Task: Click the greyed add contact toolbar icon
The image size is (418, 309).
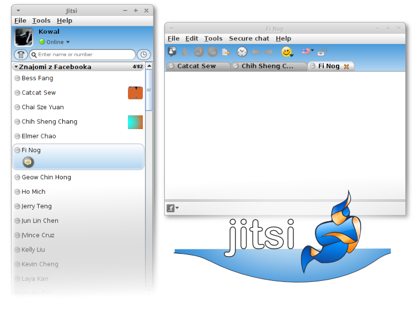Action: point(185,51)
